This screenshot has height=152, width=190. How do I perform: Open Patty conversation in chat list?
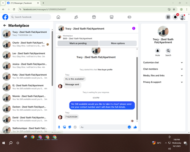coord(25,76)
